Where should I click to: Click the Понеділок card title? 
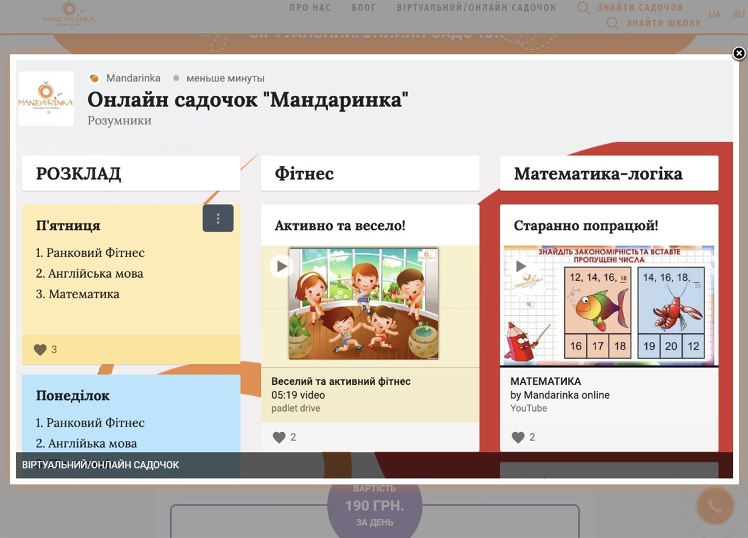(x=73, y=396)
